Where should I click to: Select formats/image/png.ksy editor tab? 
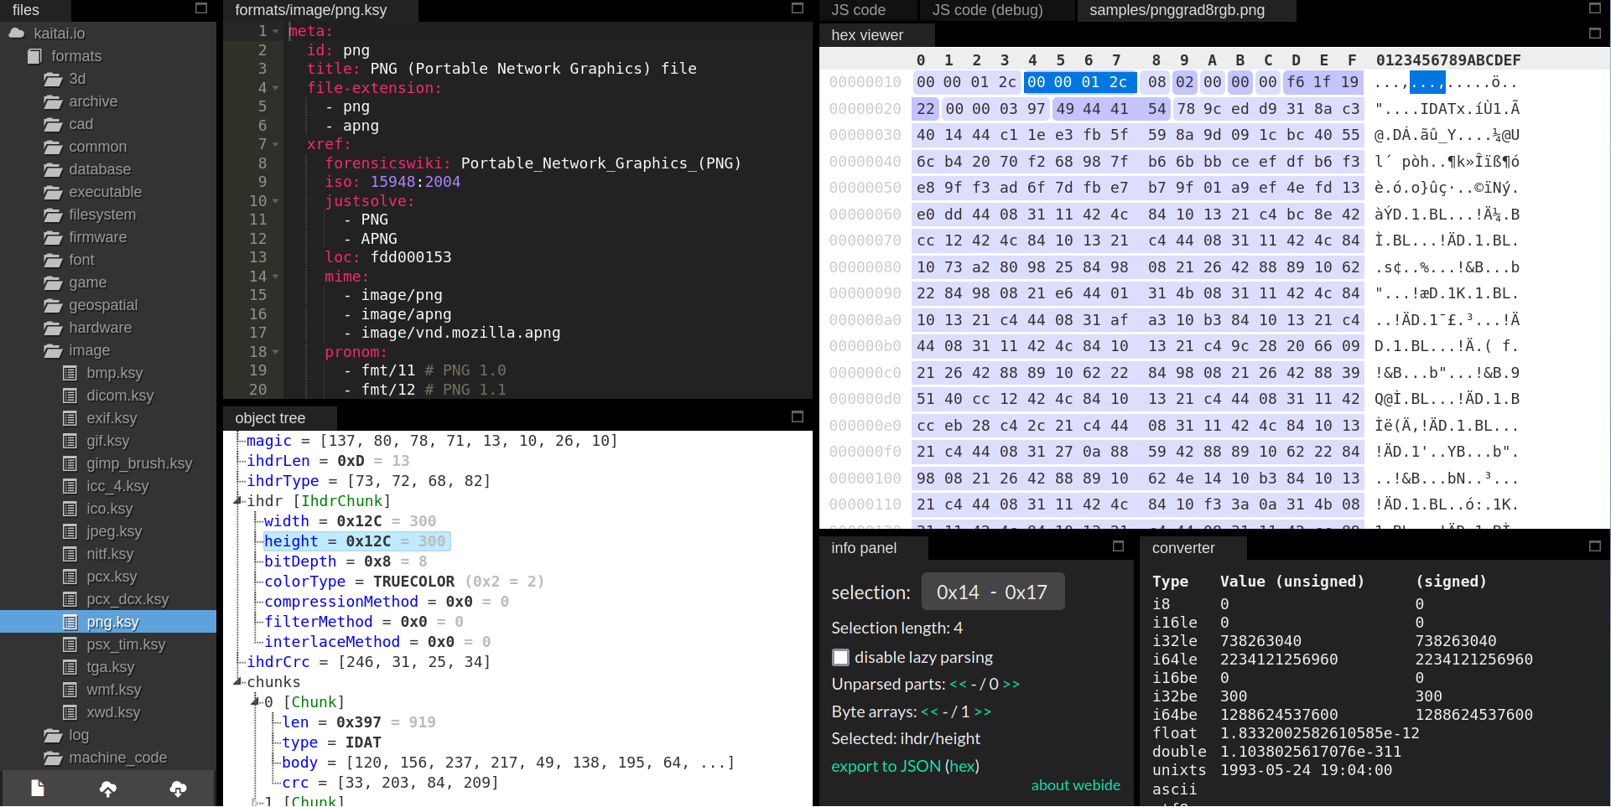310,10
